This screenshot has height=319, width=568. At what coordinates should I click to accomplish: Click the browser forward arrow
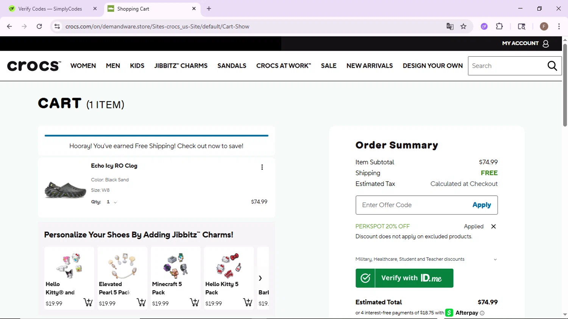click(x=24, y=26)
